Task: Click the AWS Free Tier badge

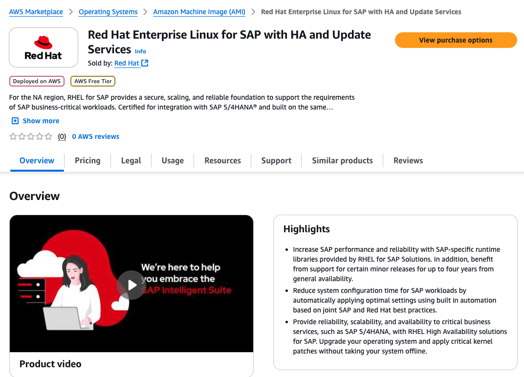Action: pos(93,81)
